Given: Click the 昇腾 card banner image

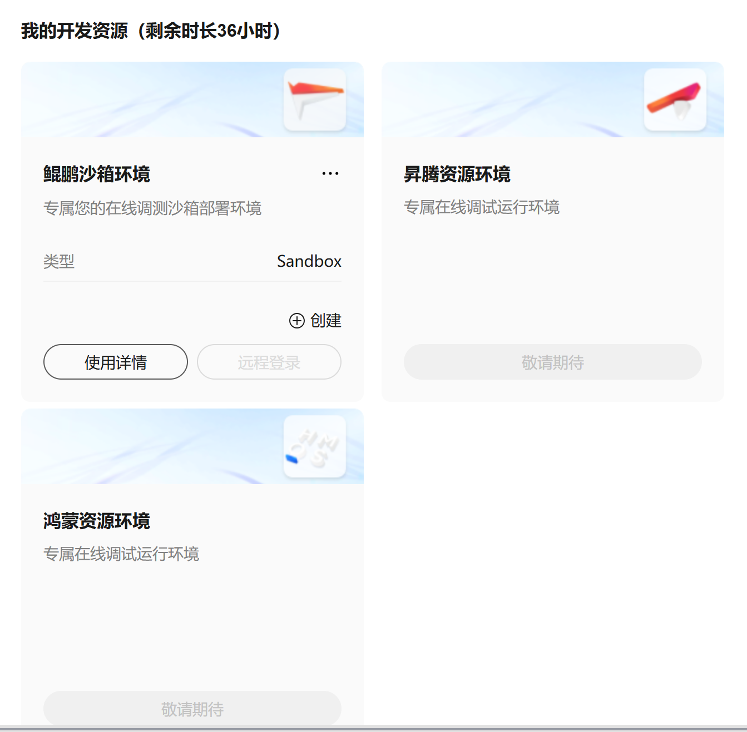Looking at the screenshot, I should pos(553,99).
